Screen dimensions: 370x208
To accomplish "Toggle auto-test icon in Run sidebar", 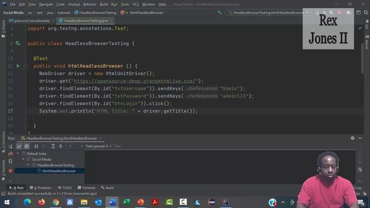I will pyautogui.click(x=10, y=161).
